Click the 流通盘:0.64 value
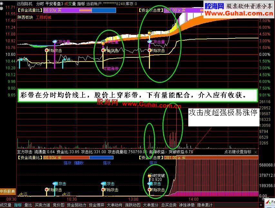275x208 pixels. (44, 152)
